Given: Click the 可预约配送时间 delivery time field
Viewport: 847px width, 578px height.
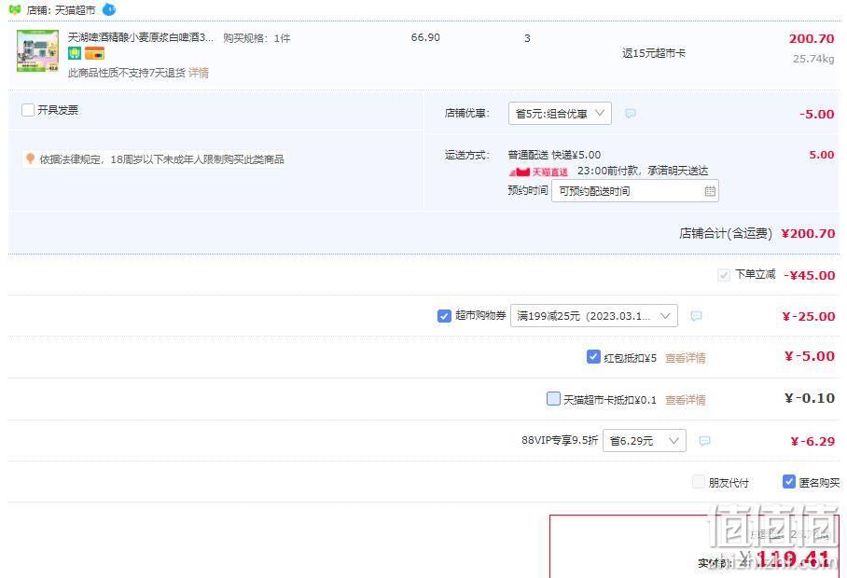Looking at the screenshot, I should 634,191.
